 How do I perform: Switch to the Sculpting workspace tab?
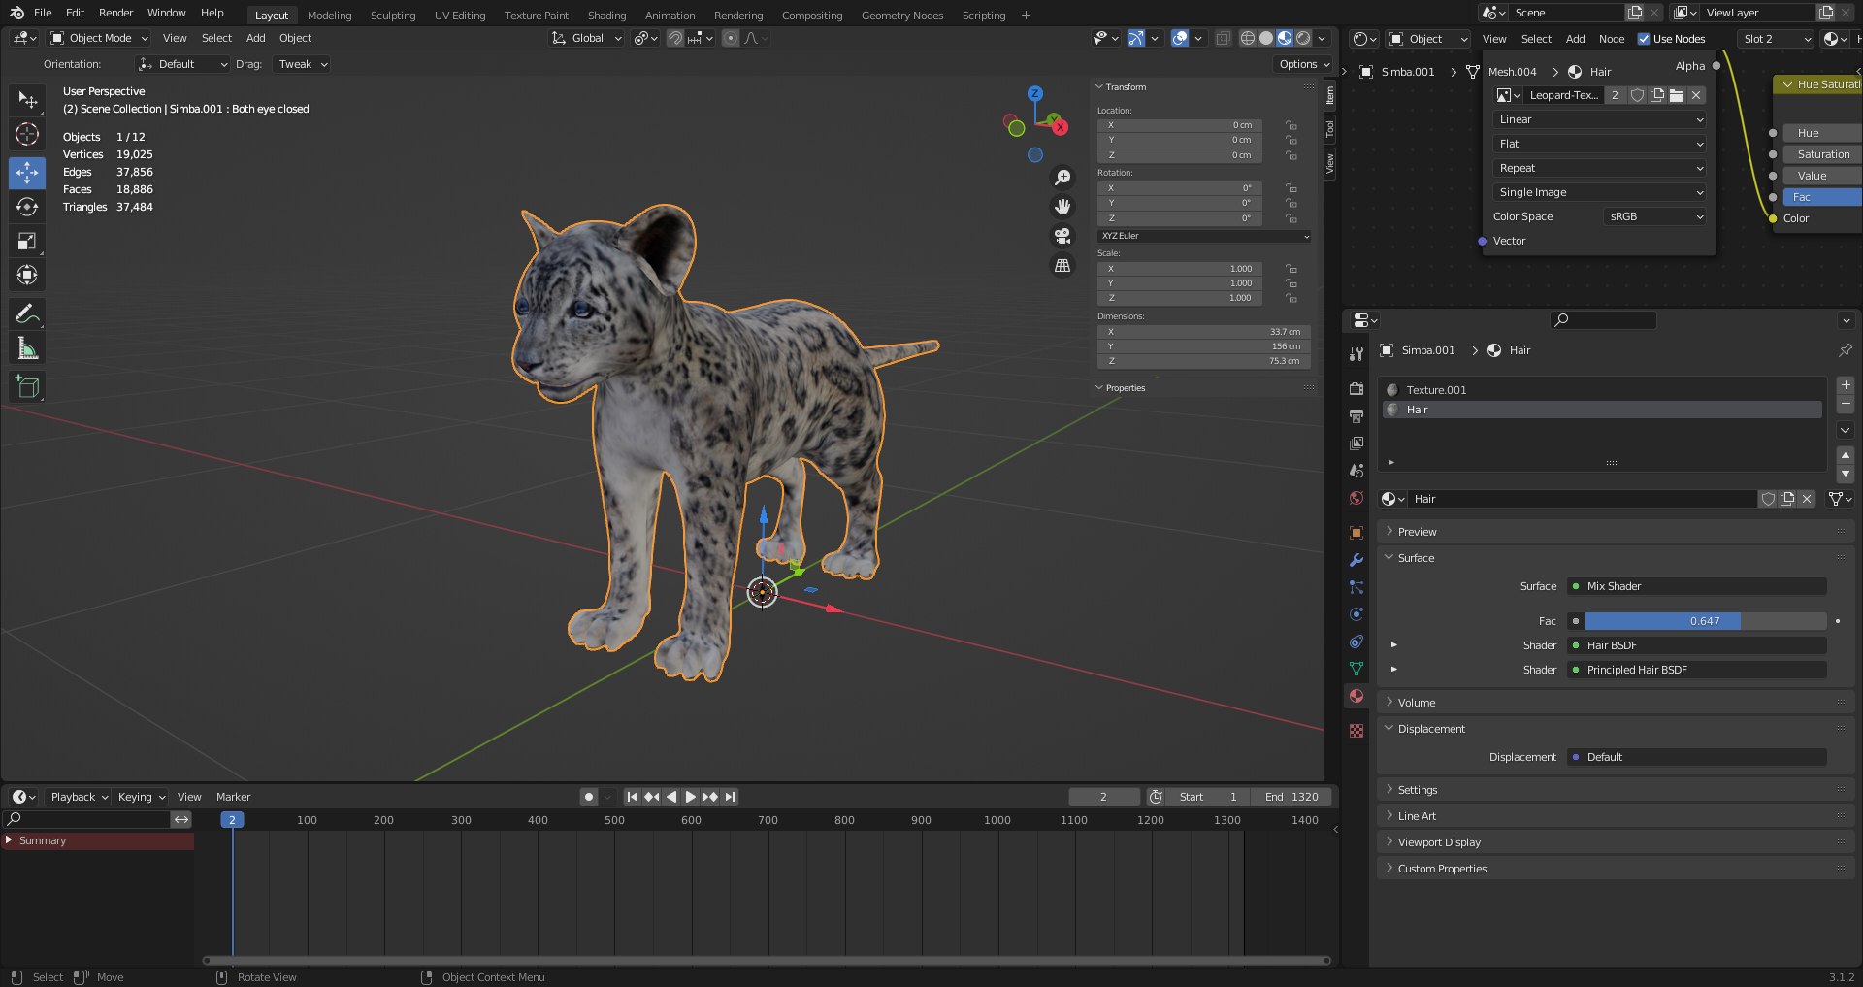coord(393,16)
